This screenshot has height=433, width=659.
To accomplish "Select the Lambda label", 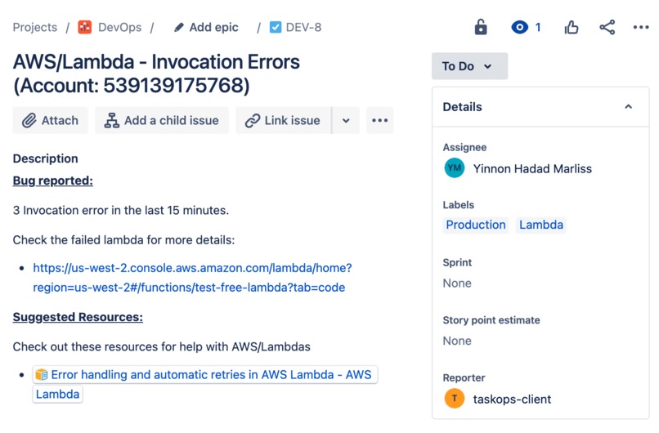I will pos(541,225).
